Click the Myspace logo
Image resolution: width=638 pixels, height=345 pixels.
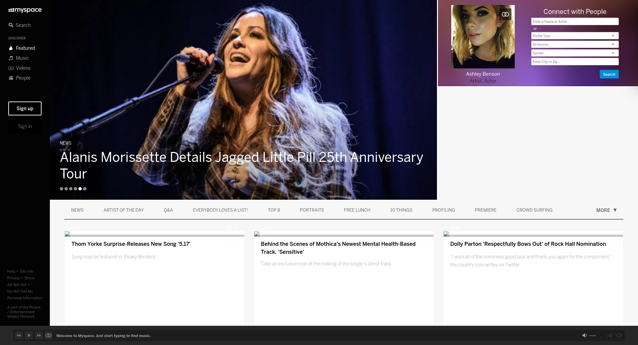(x=25, y=10)
